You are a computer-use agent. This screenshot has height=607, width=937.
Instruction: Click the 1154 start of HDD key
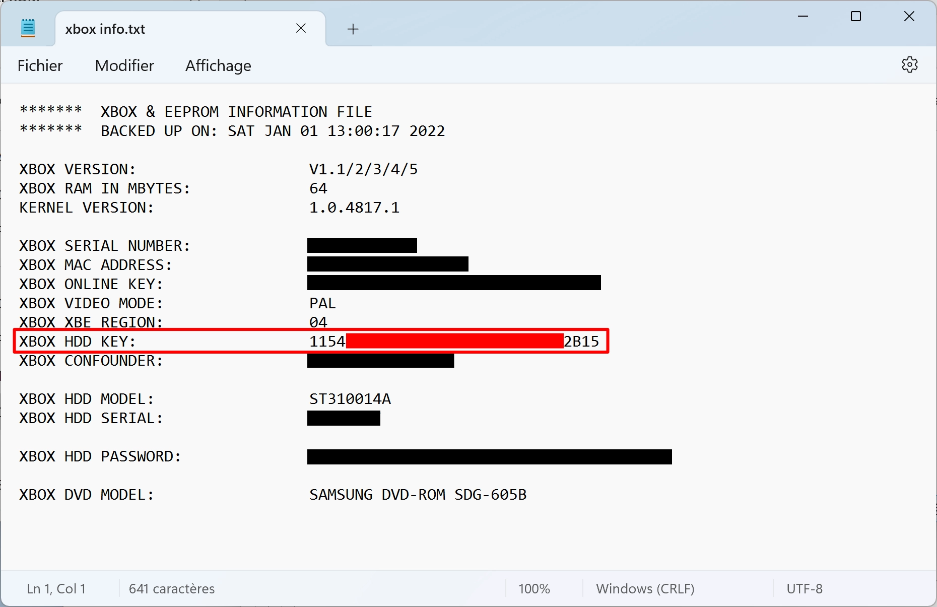(327, 342)
